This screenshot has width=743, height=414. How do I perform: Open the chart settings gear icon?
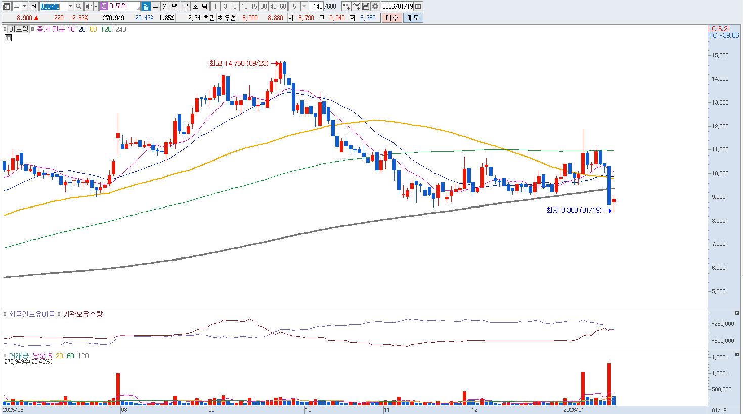(x=375, y=6)
